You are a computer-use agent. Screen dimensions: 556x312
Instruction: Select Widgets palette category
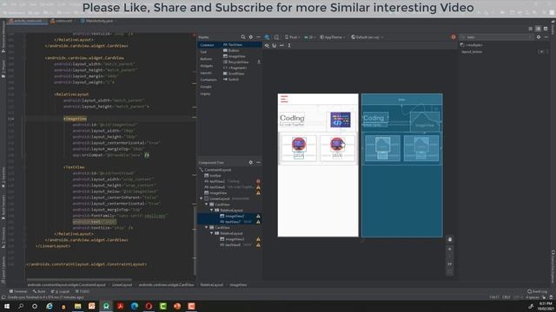(207, 66)
